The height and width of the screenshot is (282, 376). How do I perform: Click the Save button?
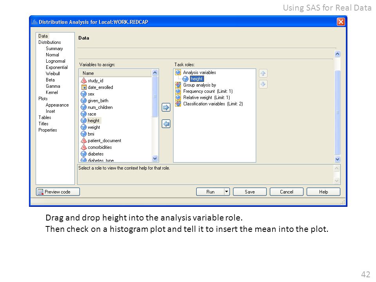click(249, 192)
